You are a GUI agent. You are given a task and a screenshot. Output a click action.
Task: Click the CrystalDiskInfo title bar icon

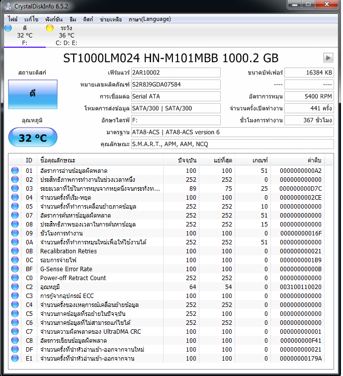7,6
